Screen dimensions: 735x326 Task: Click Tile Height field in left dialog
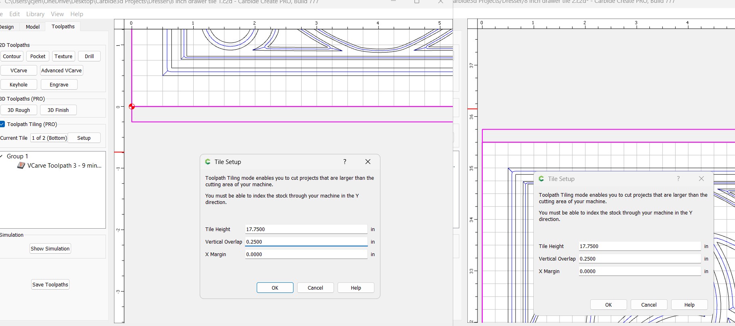(306, 229)
